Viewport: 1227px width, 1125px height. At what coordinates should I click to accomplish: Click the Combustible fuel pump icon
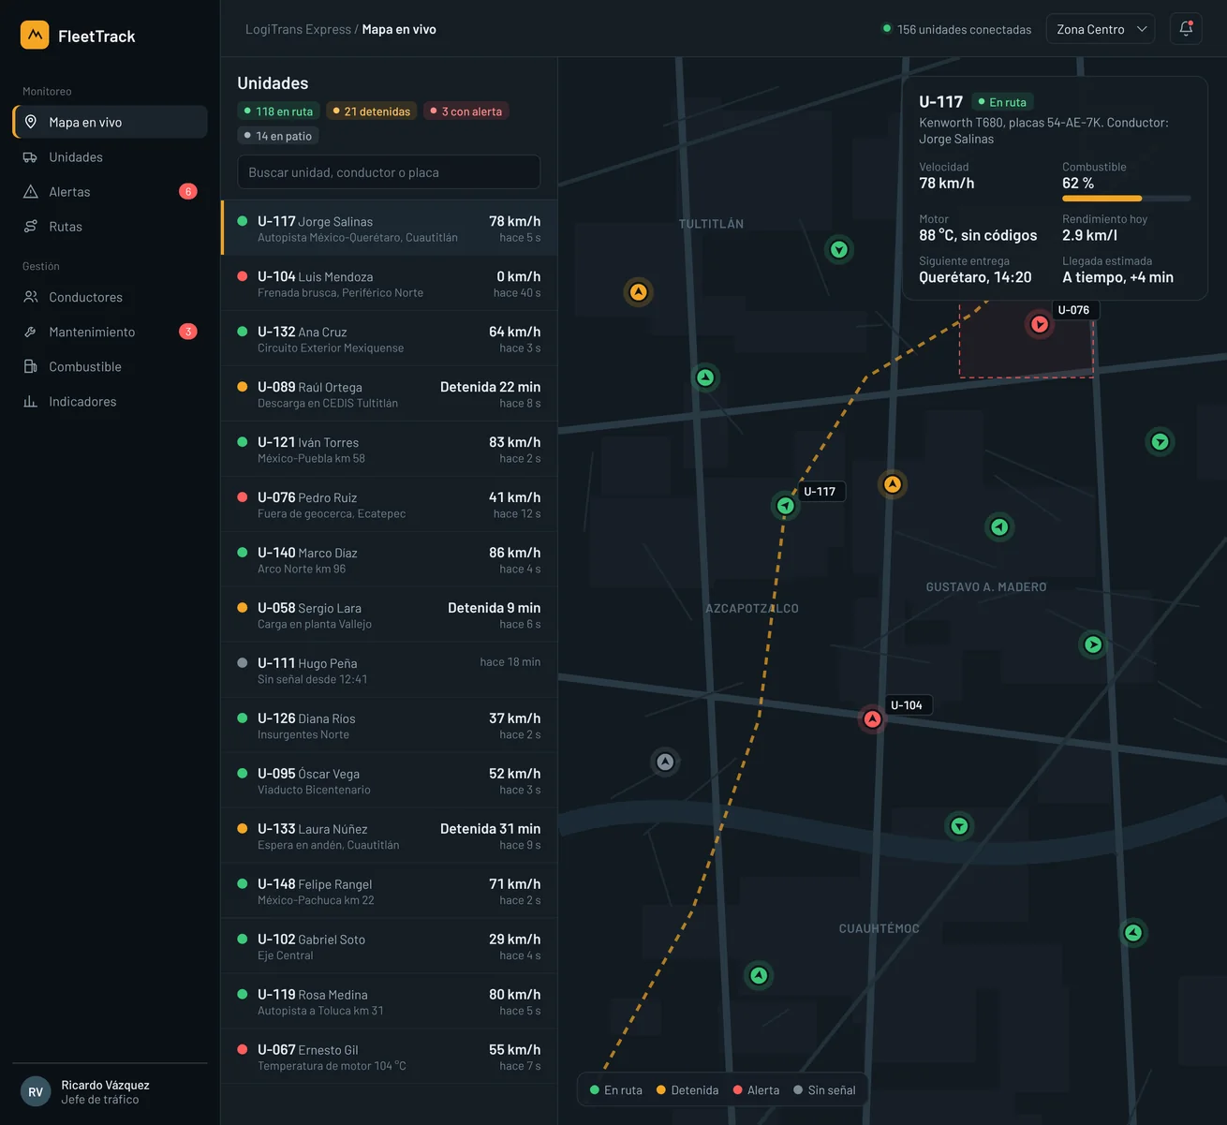(x=31, y=366)
